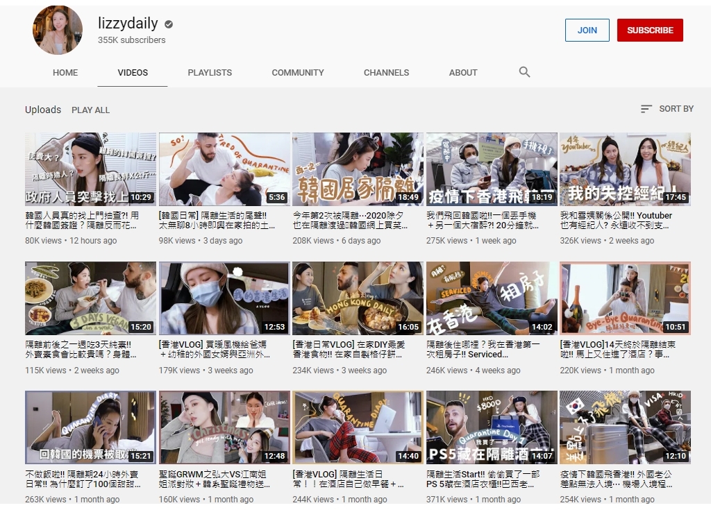Expand the Uploads filter

point(43,110)
